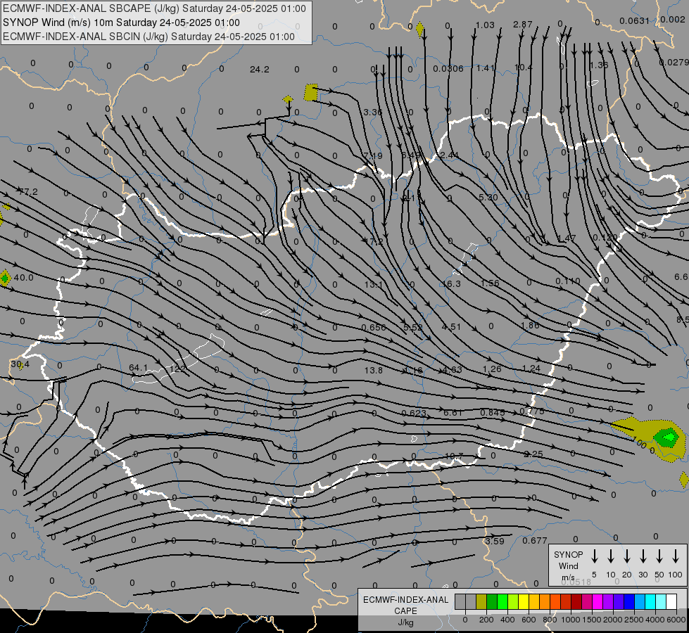Select the bright cyan CAPE legend swatch
The width and height of the screenshot is (689, 633).
(650, 602)
